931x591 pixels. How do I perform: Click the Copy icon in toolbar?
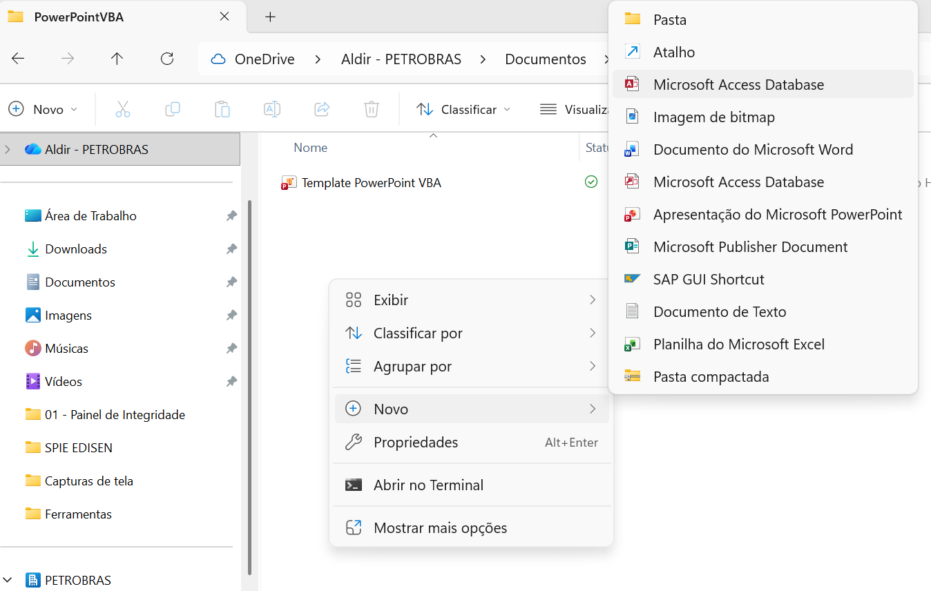[172, 109]
